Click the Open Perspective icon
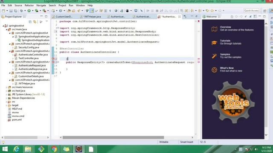 [x=264, y=11]
